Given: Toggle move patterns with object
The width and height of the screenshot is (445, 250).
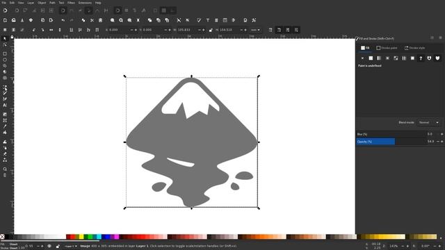Looking at the screenshot, I should tap(296, 30).
